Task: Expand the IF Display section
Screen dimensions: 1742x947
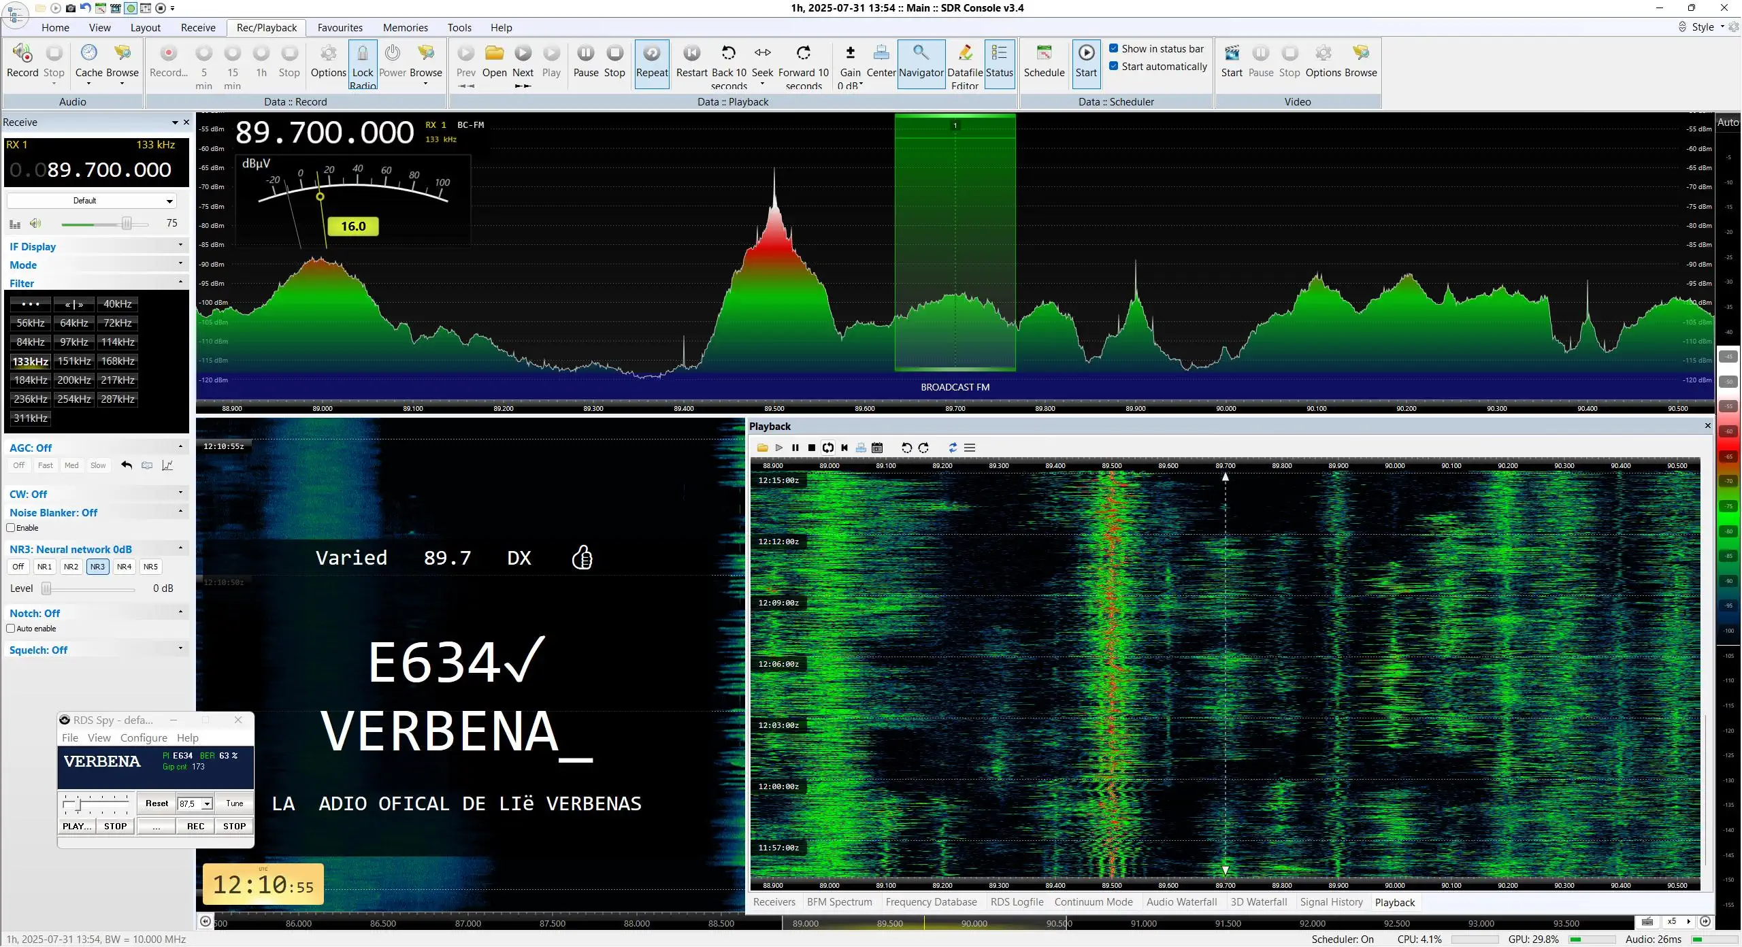Action: coord(96,246)
